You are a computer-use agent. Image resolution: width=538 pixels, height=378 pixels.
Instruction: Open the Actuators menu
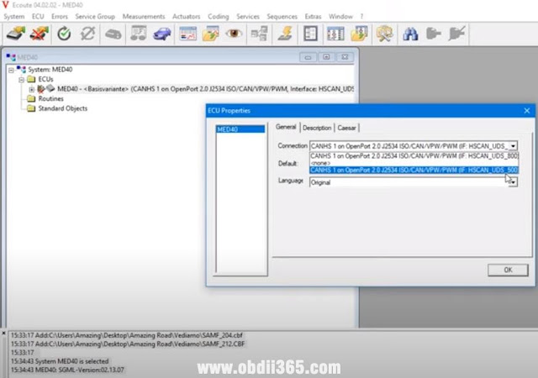pyautogui.click(x=187, y=17)
